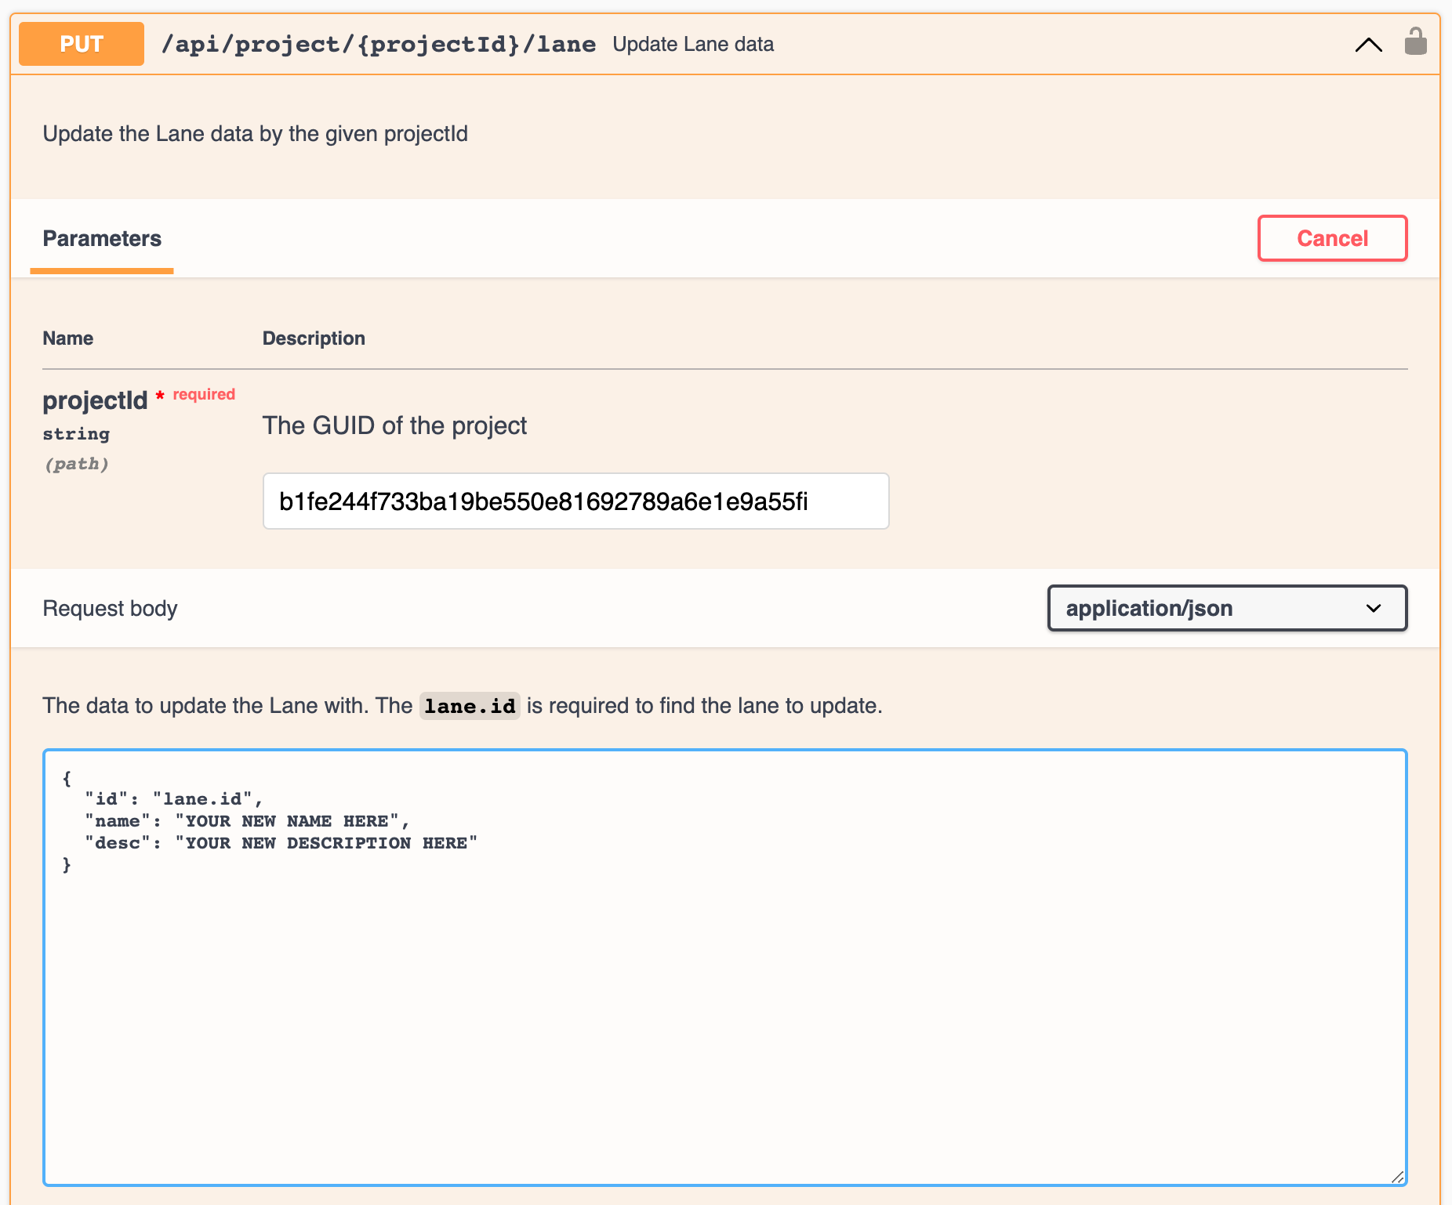This screenshot has height=1205, width=1452.
Task: Click the 'string' type label
Action: pos(76,434)
